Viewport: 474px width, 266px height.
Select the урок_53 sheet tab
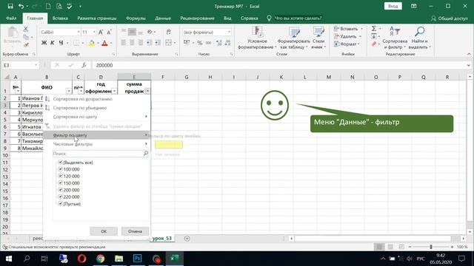162,238
